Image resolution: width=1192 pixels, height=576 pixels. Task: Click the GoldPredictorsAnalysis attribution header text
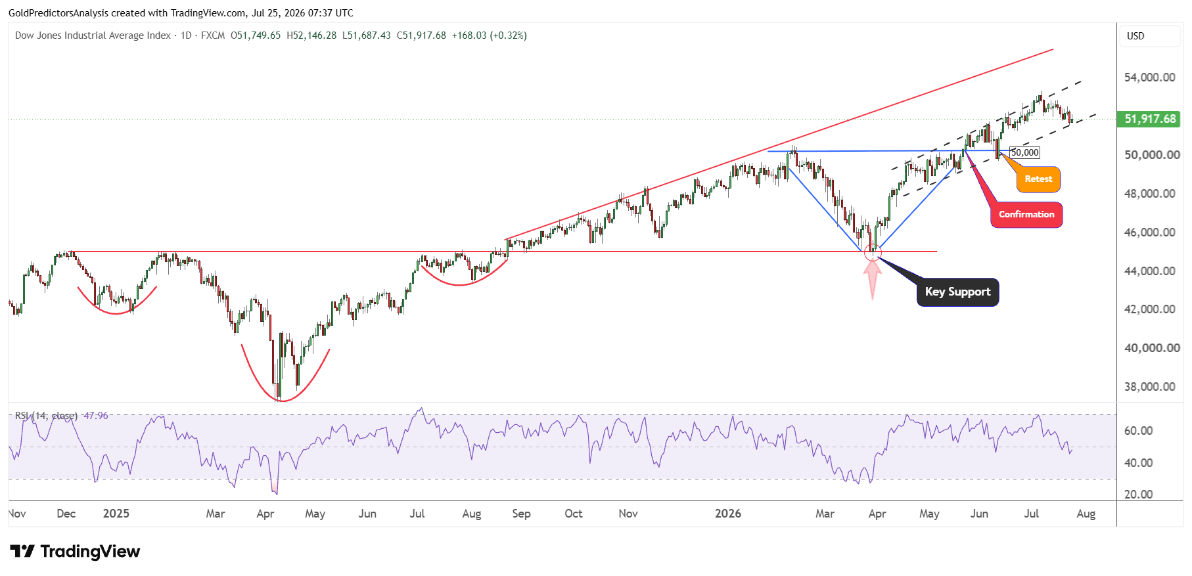pyautogui.click(x=181, y=13)
